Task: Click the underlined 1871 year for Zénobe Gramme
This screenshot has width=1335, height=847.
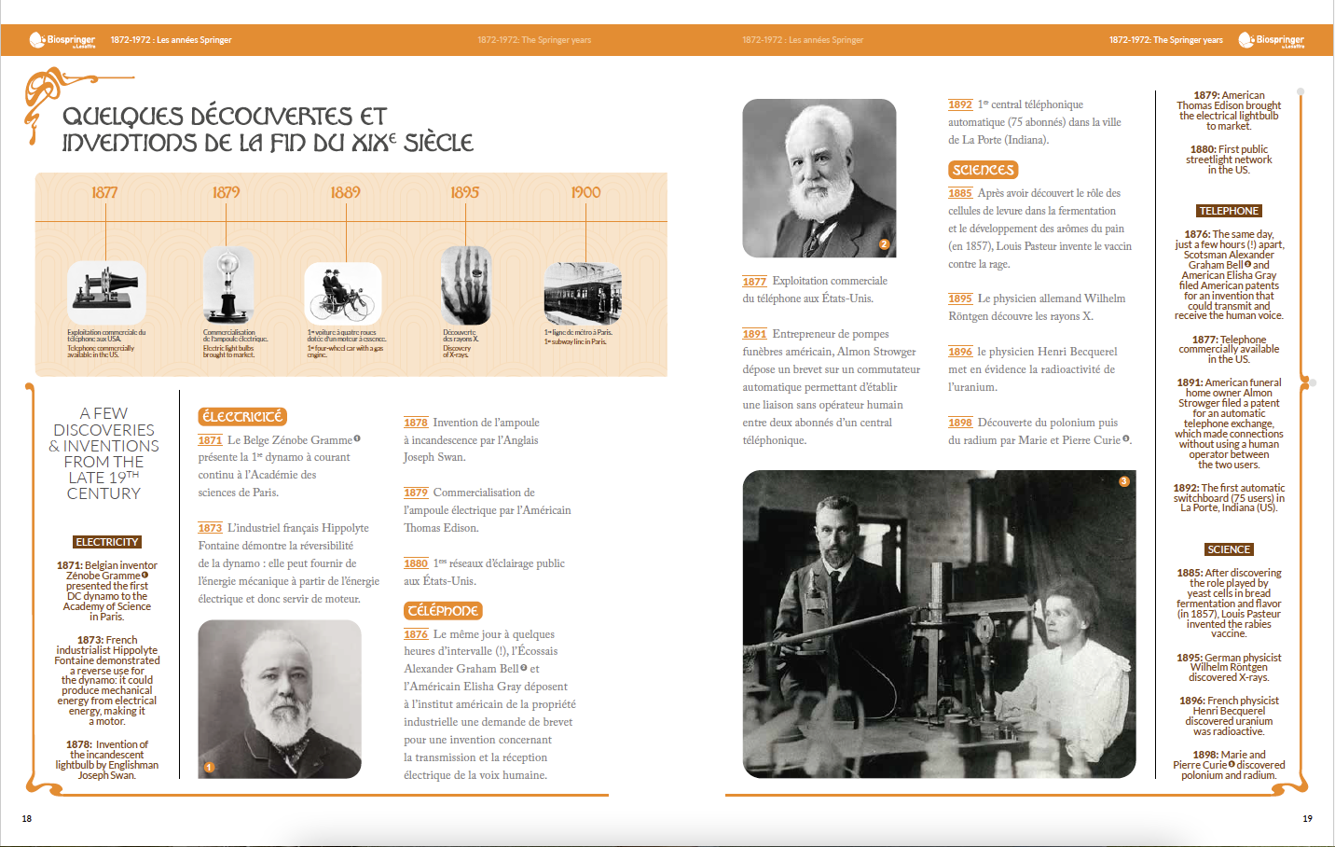Action: tap(210, 440)
